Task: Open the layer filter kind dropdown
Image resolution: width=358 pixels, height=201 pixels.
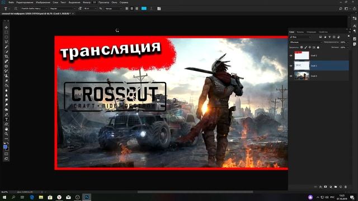Action: [x=300, y=37]
